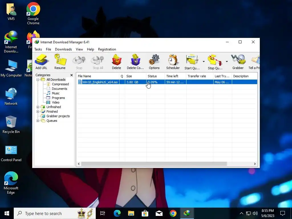This screenshot has height=219, width=292.
Task: Sort by Status column header
Action: [155, 76]
